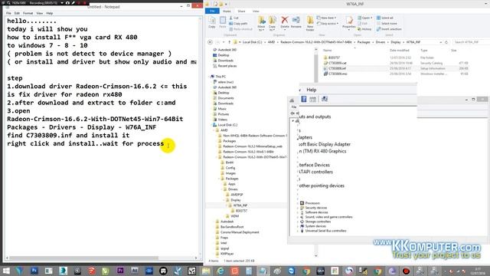Open the File tab in Explorer

(212, 11)
